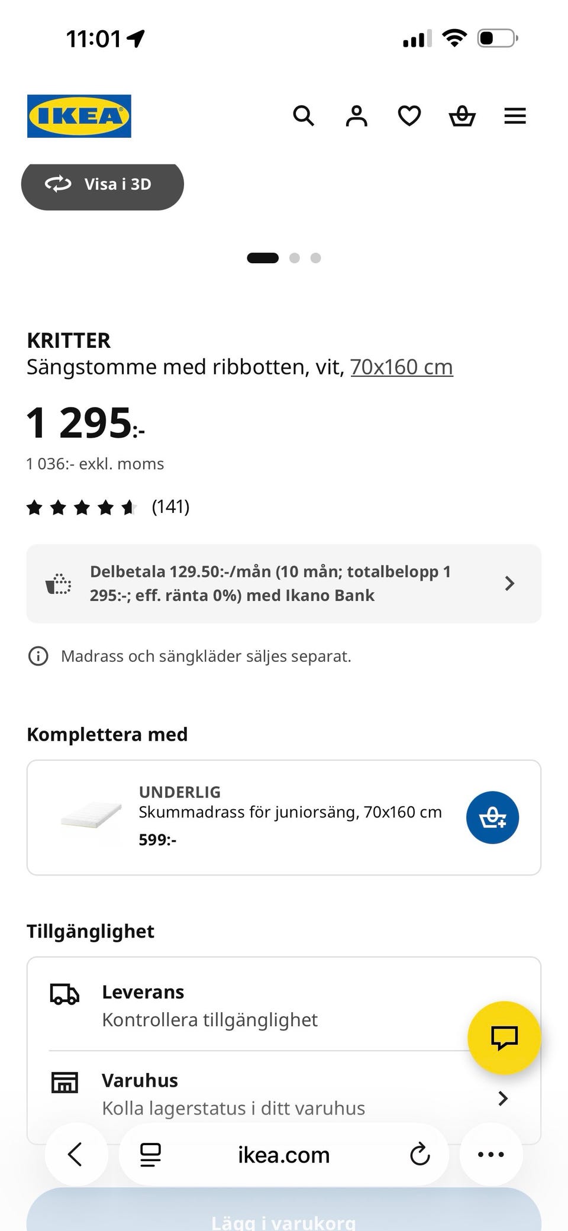Viewport: 568px width, 1231px height.
Task: Go back with the browser back arrow
Action: [x=76, y=1154]
